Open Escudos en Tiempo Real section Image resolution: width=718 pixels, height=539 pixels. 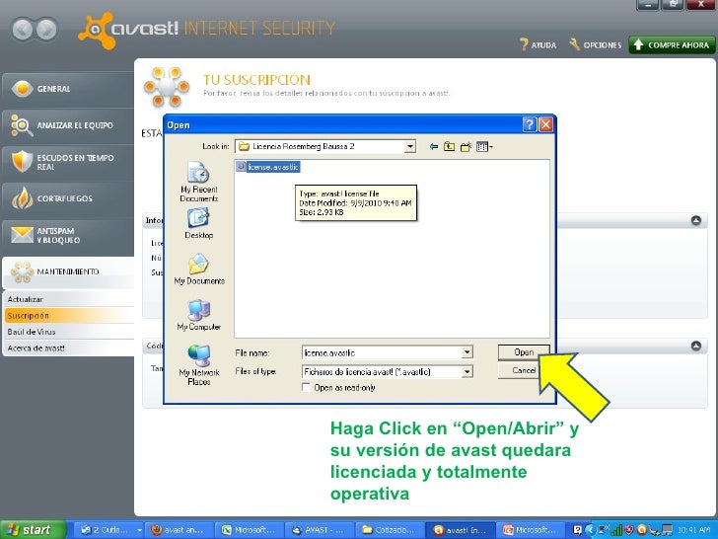(68, 162)
